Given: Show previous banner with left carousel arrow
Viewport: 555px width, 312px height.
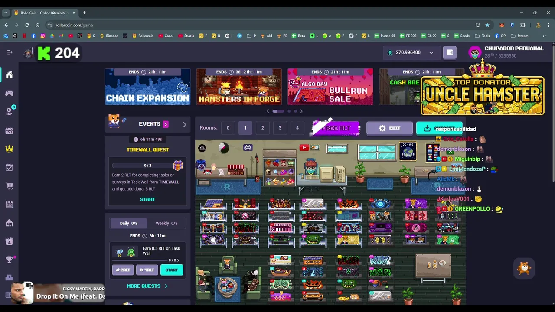Looking at the screenshot, I should [x=268, y=111].
